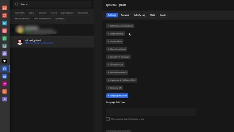Open the Stats tab
This screenshot has width=234, height=132.
(152, 15)
